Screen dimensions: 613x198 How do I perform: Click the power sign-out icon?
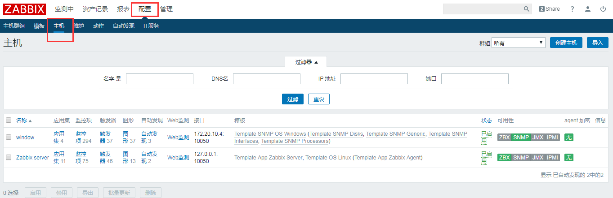(x=603, y=9)
